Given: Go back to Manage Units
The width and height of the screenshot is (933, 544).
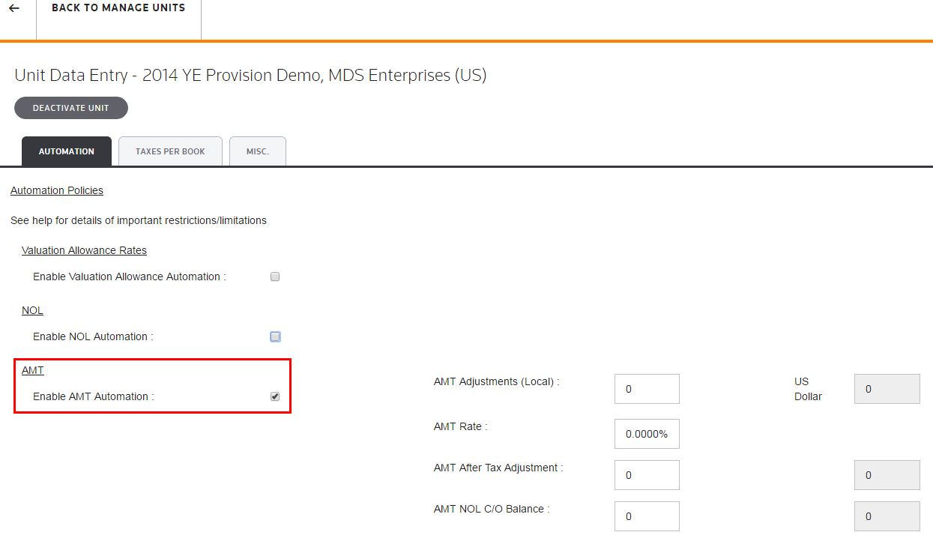Looking at the screenshot, I should [118, 8].
